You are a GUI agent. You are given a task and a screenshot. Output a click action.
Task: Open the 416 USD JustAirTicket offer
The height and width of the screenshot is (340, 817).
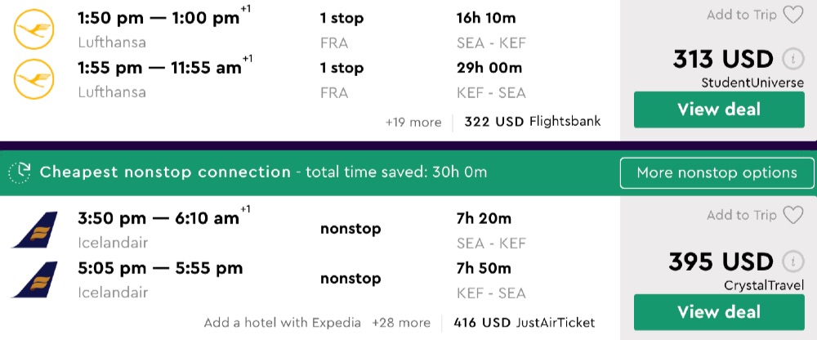pos(525,323)
